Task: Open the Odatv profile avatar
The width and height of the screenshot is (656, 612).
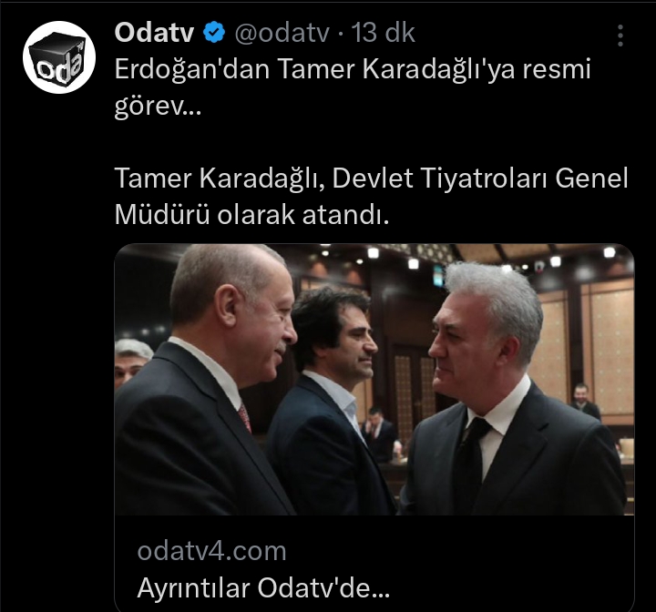Action: (59, 56)
